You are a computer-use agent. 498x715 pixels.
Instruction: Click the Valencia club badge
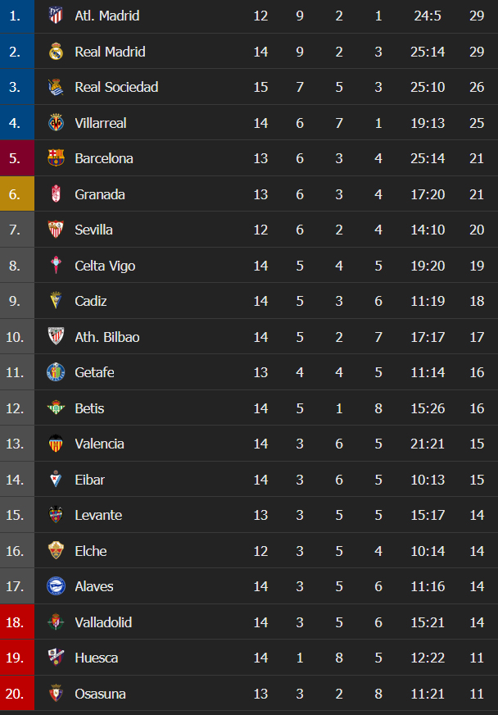[56, 444]
